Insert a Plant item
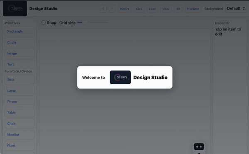The image size is (249, 154). (20, 145)
